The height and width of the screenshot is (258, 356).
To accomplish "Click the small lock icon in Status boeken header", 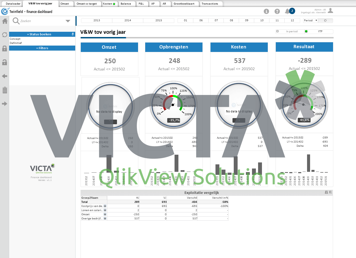I will coord(73,34).
